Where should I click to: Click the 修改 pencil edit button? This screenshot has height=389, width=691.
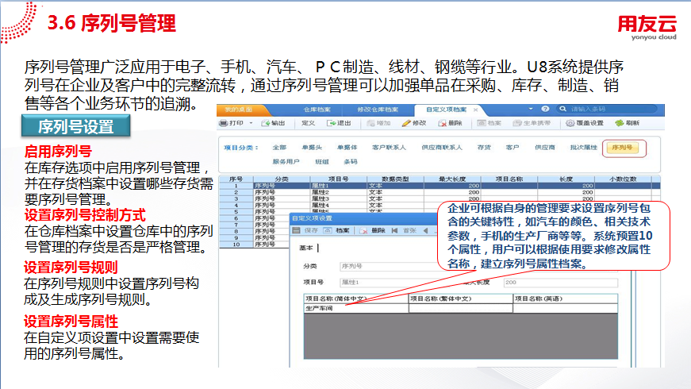pos(414,123)
